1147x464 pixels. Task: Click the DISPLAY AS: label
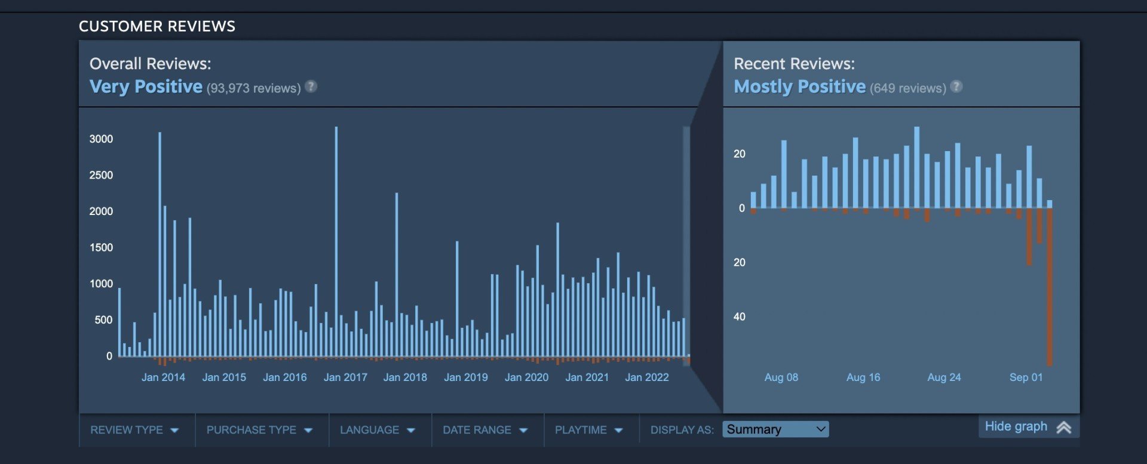pyautogui.click(x=682, y=430)
